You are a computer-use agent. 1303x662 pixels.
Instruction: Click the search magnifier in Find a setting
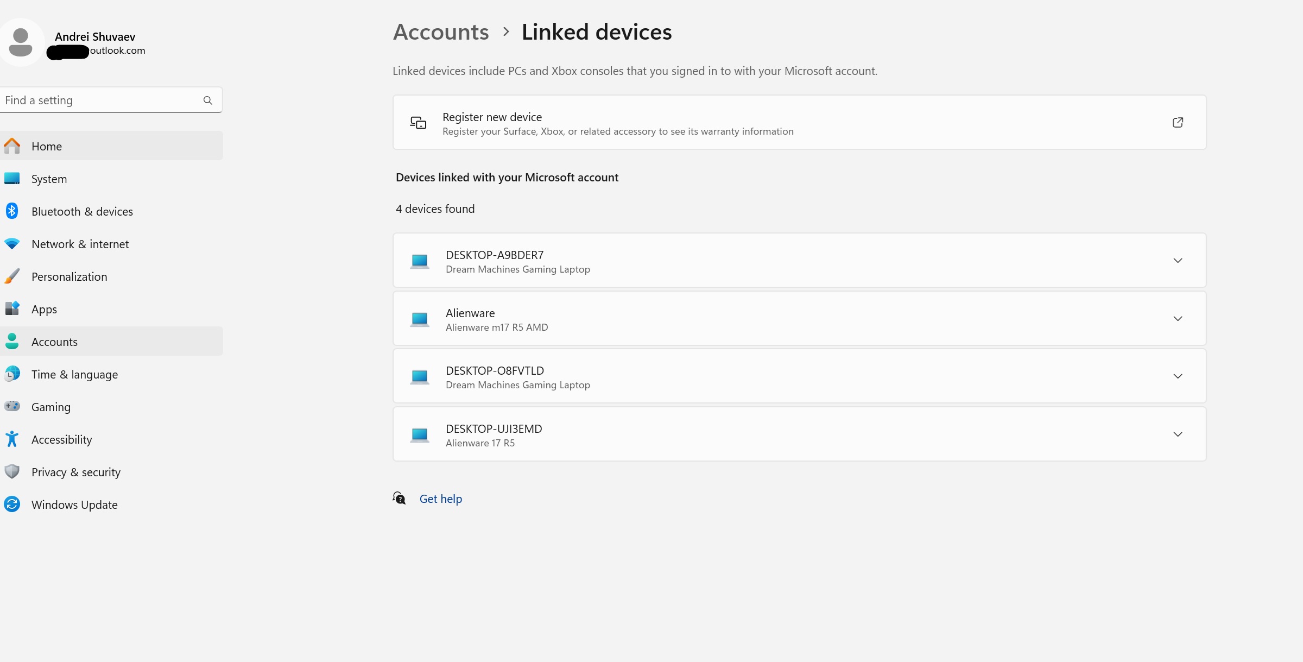[208, 100]
